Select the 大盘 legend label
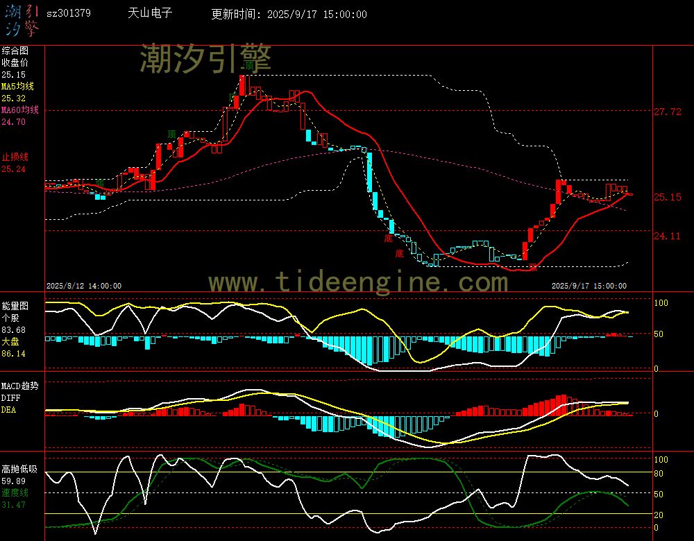The height and width of the screenshot is (541, 694). point(10,341)
